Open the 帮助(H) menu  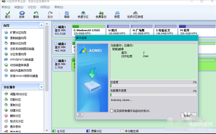click(59, 7)
